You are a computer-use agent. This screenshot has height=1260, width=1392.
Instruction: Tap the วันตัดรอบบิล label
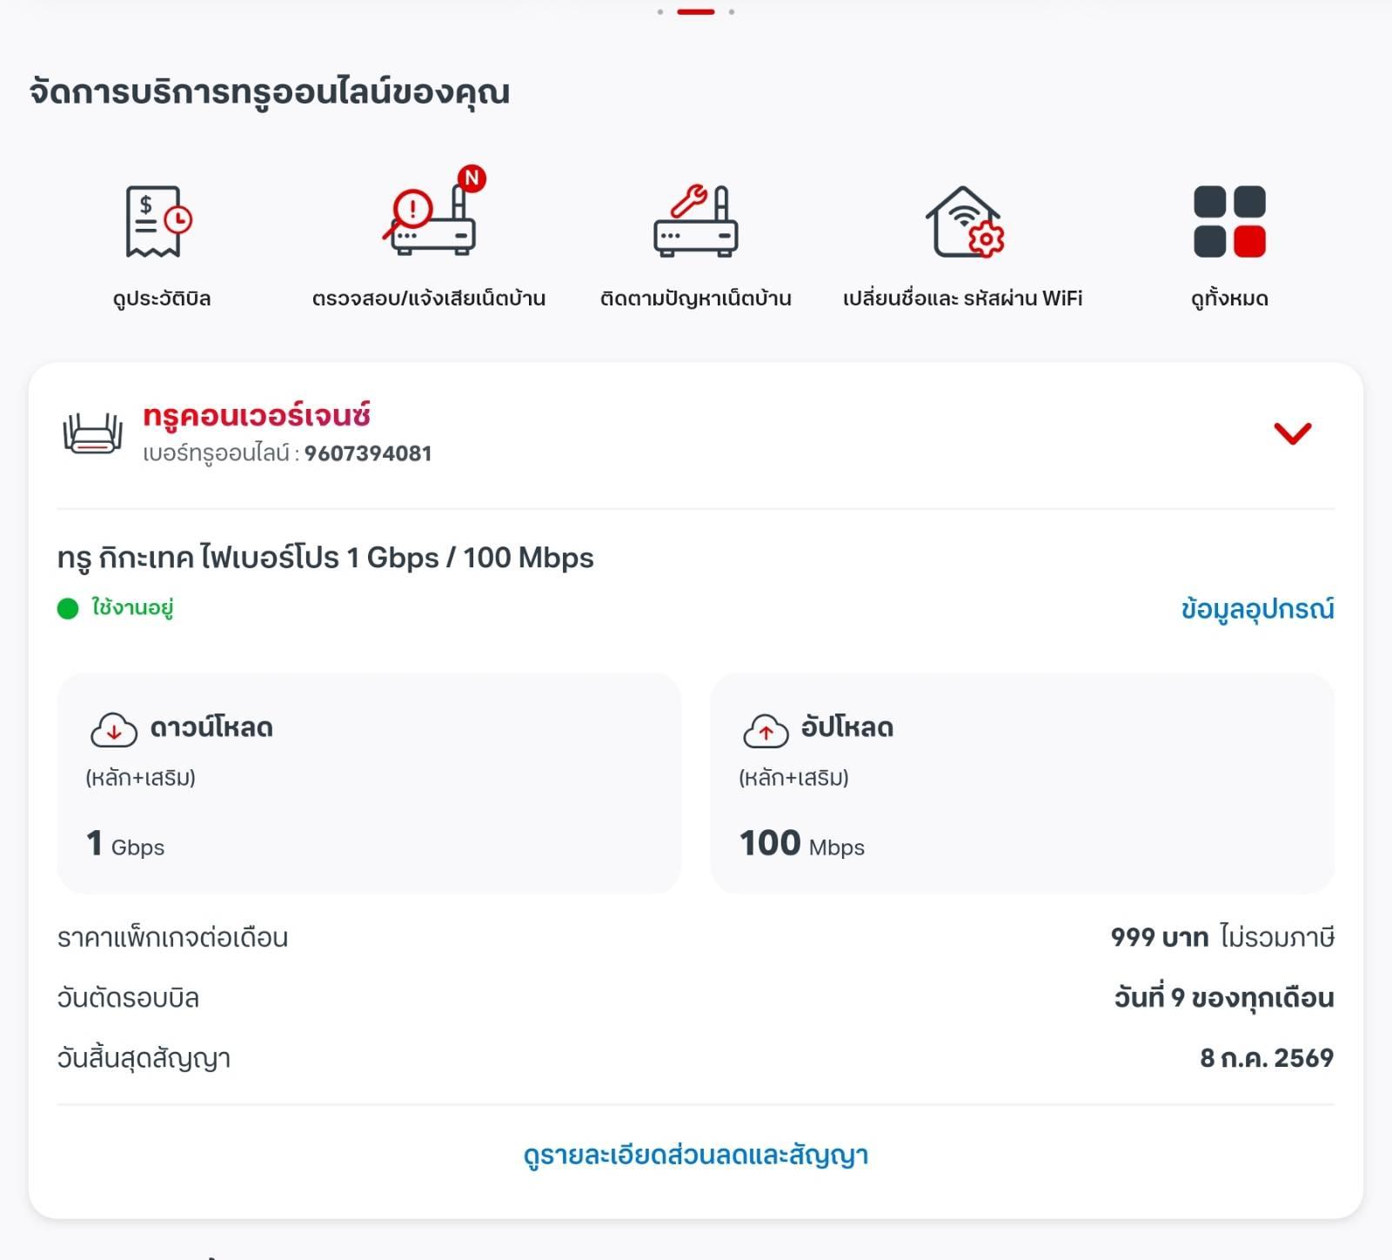coord(128,998)
